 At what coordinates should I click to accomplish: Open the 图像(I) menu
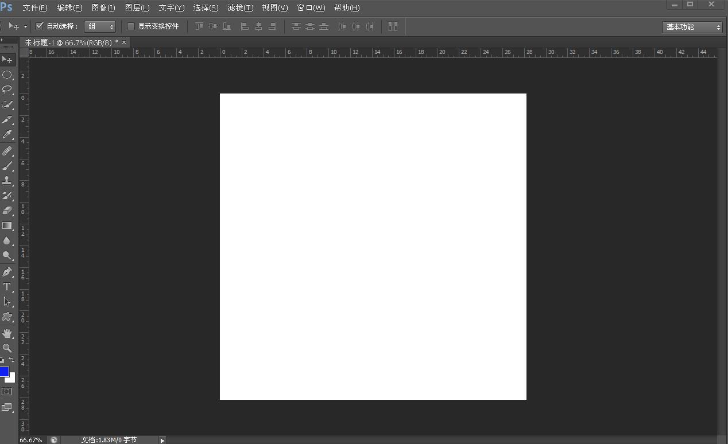pyautogui.click(x=103, y=8)
